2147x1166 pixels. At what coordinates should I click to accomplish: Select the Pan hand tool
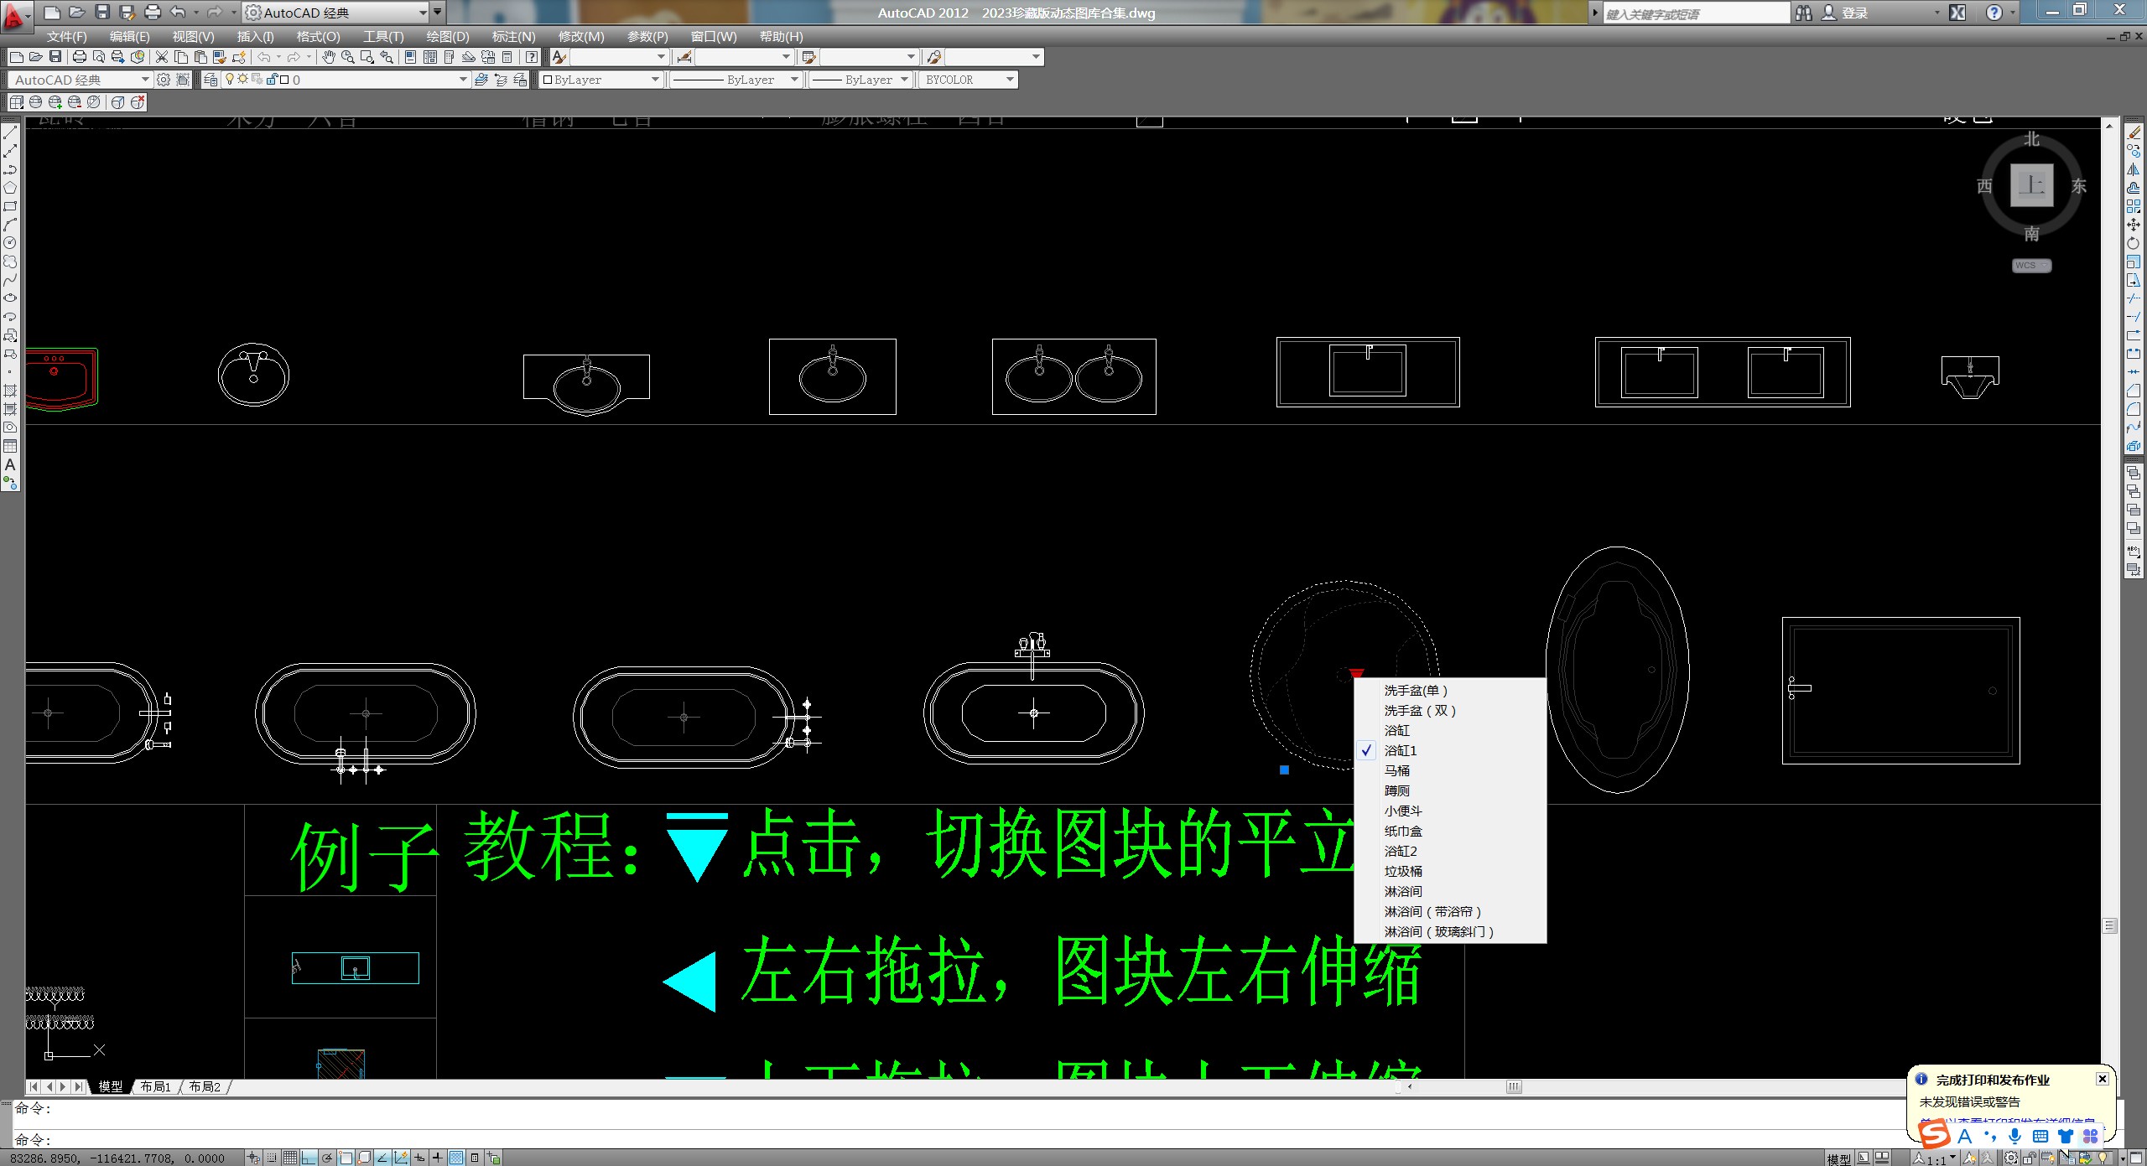point(328,57)
